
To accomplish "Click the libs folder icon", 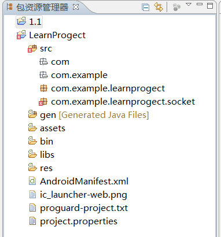I will [x=32, y=154].
